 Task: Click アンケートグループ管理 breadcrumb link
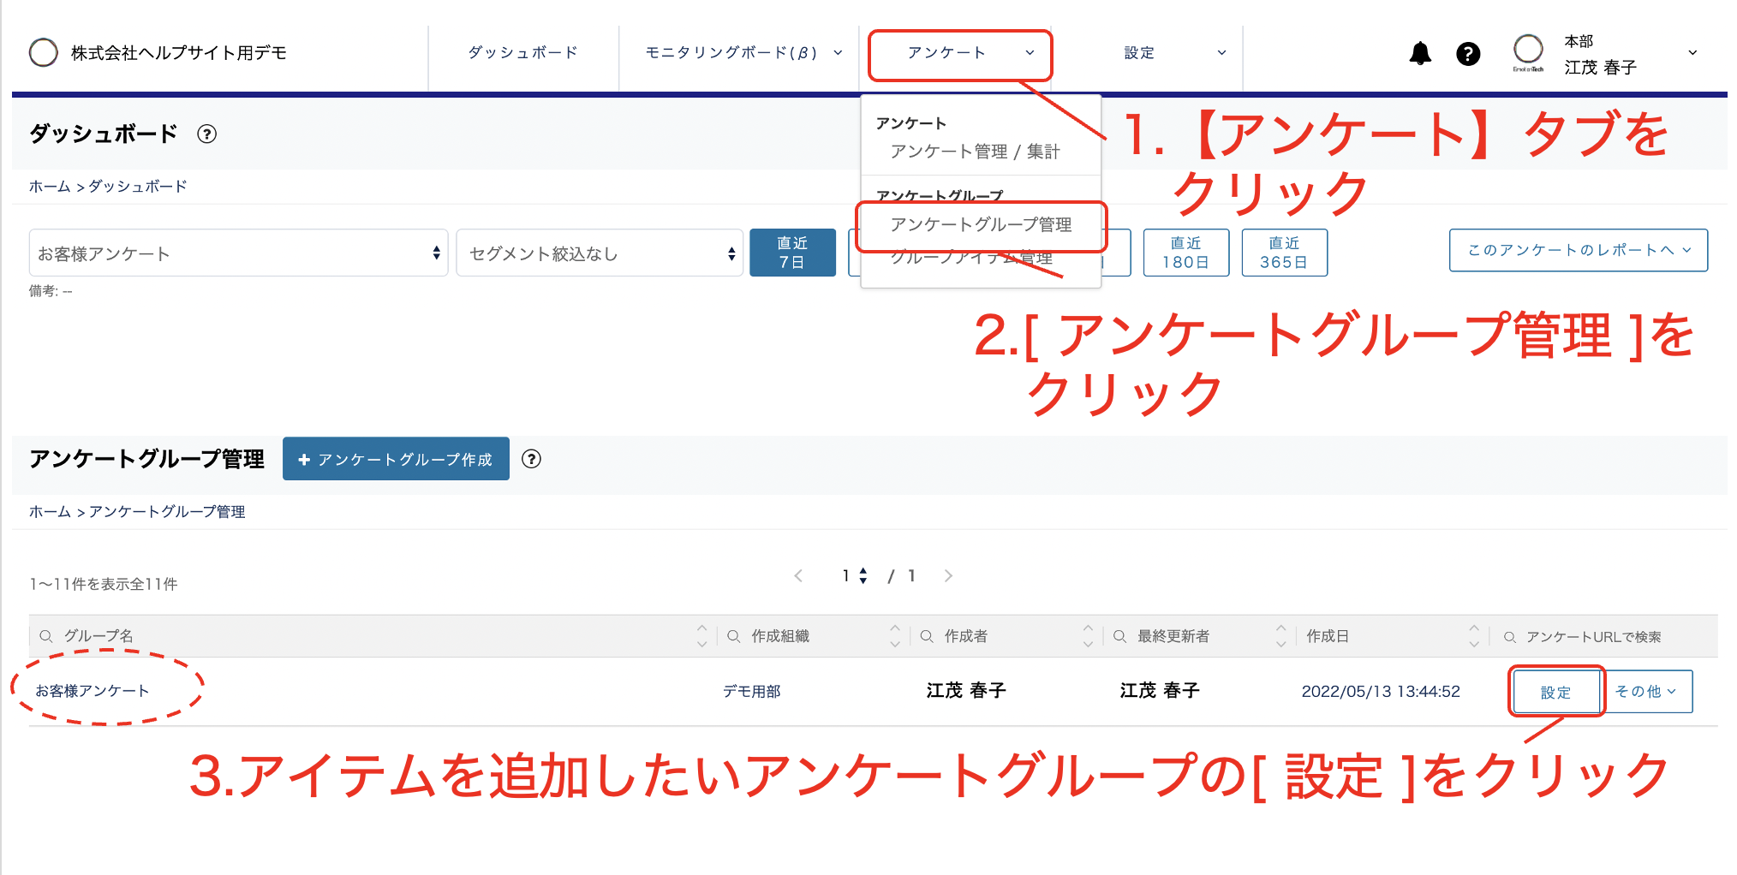pyautogui.click(x=167, y=511)
